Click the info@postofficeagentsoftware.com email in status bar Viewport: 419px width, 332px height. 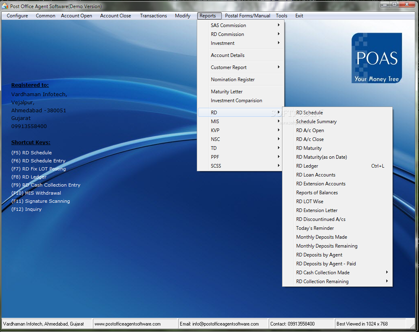pos(219,324)
